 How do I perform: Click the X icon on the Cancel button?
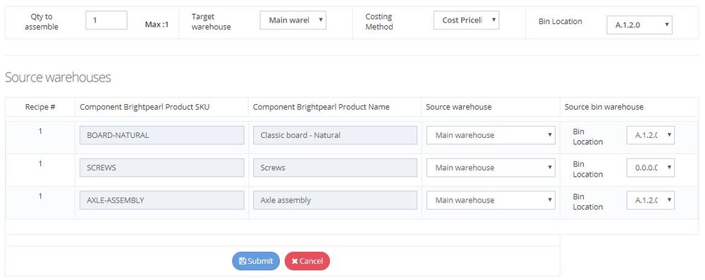295,261
